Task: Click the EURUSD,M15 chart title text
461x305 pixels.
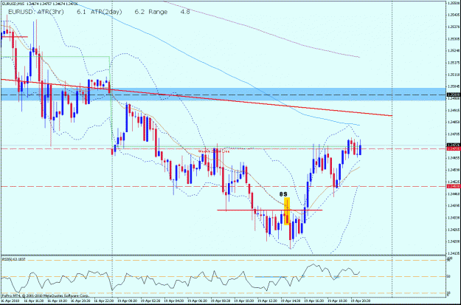Action: [x=12, y=4]
